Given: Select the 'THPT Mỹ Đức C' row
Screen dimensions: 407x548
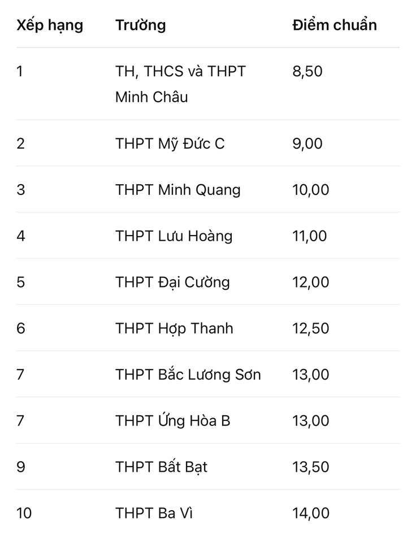Looking at the screenshot, I should tap(207, 143).
